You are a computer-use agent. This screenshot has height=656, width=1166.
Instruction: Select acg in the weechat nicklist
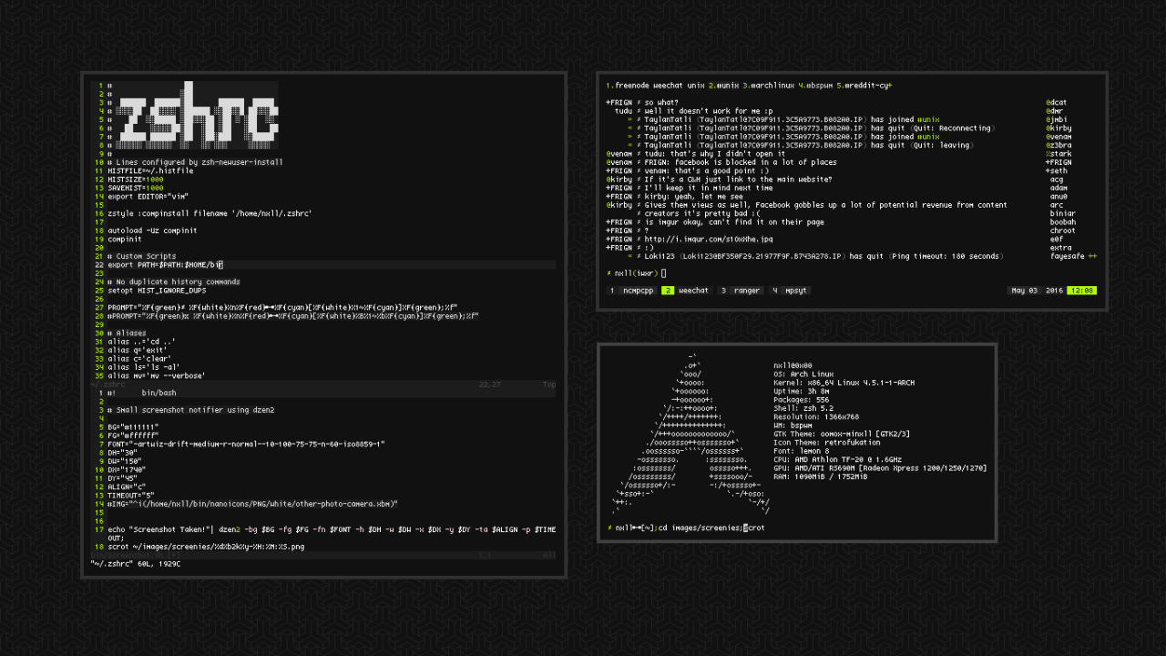(x=1057, y=179)
